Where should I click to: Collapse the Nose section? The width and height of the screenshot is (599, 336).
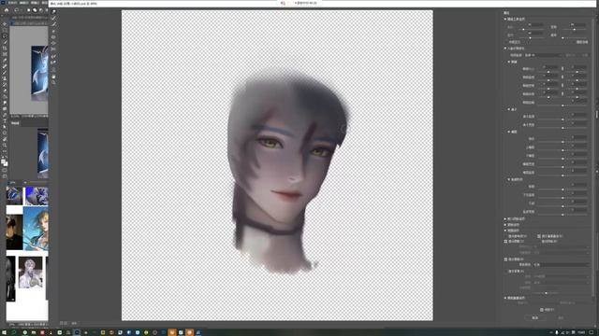[x=509, y=109]
